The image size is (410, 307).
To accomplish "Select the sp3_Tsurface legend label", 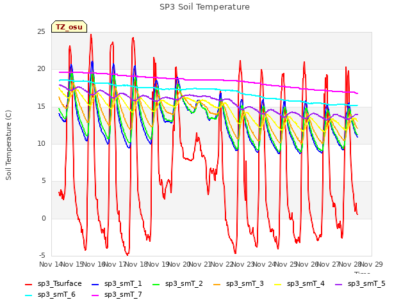I will [60, 284].
